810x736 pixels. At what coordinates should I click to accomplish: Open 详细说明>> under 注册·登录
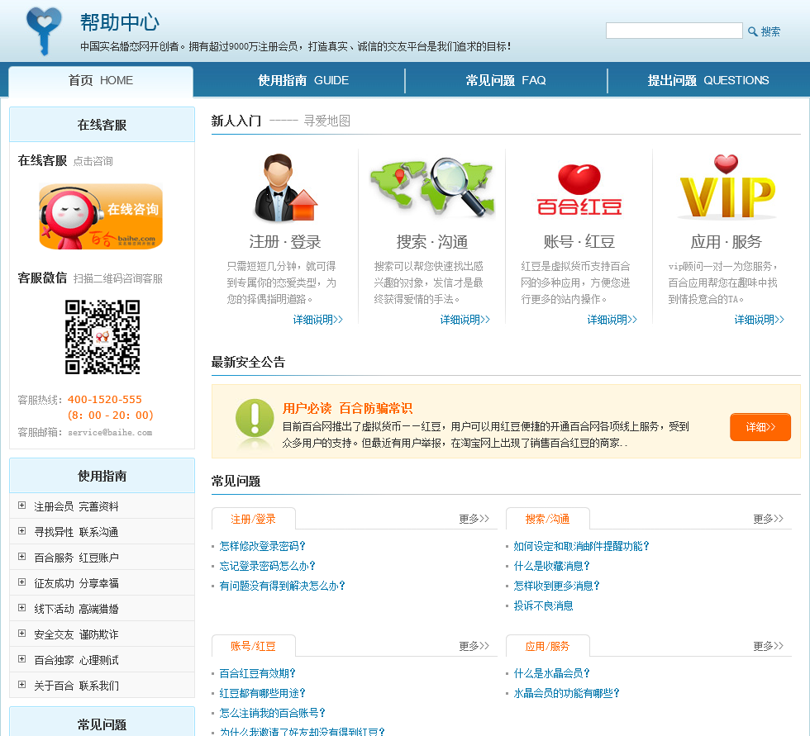point(317,320)
